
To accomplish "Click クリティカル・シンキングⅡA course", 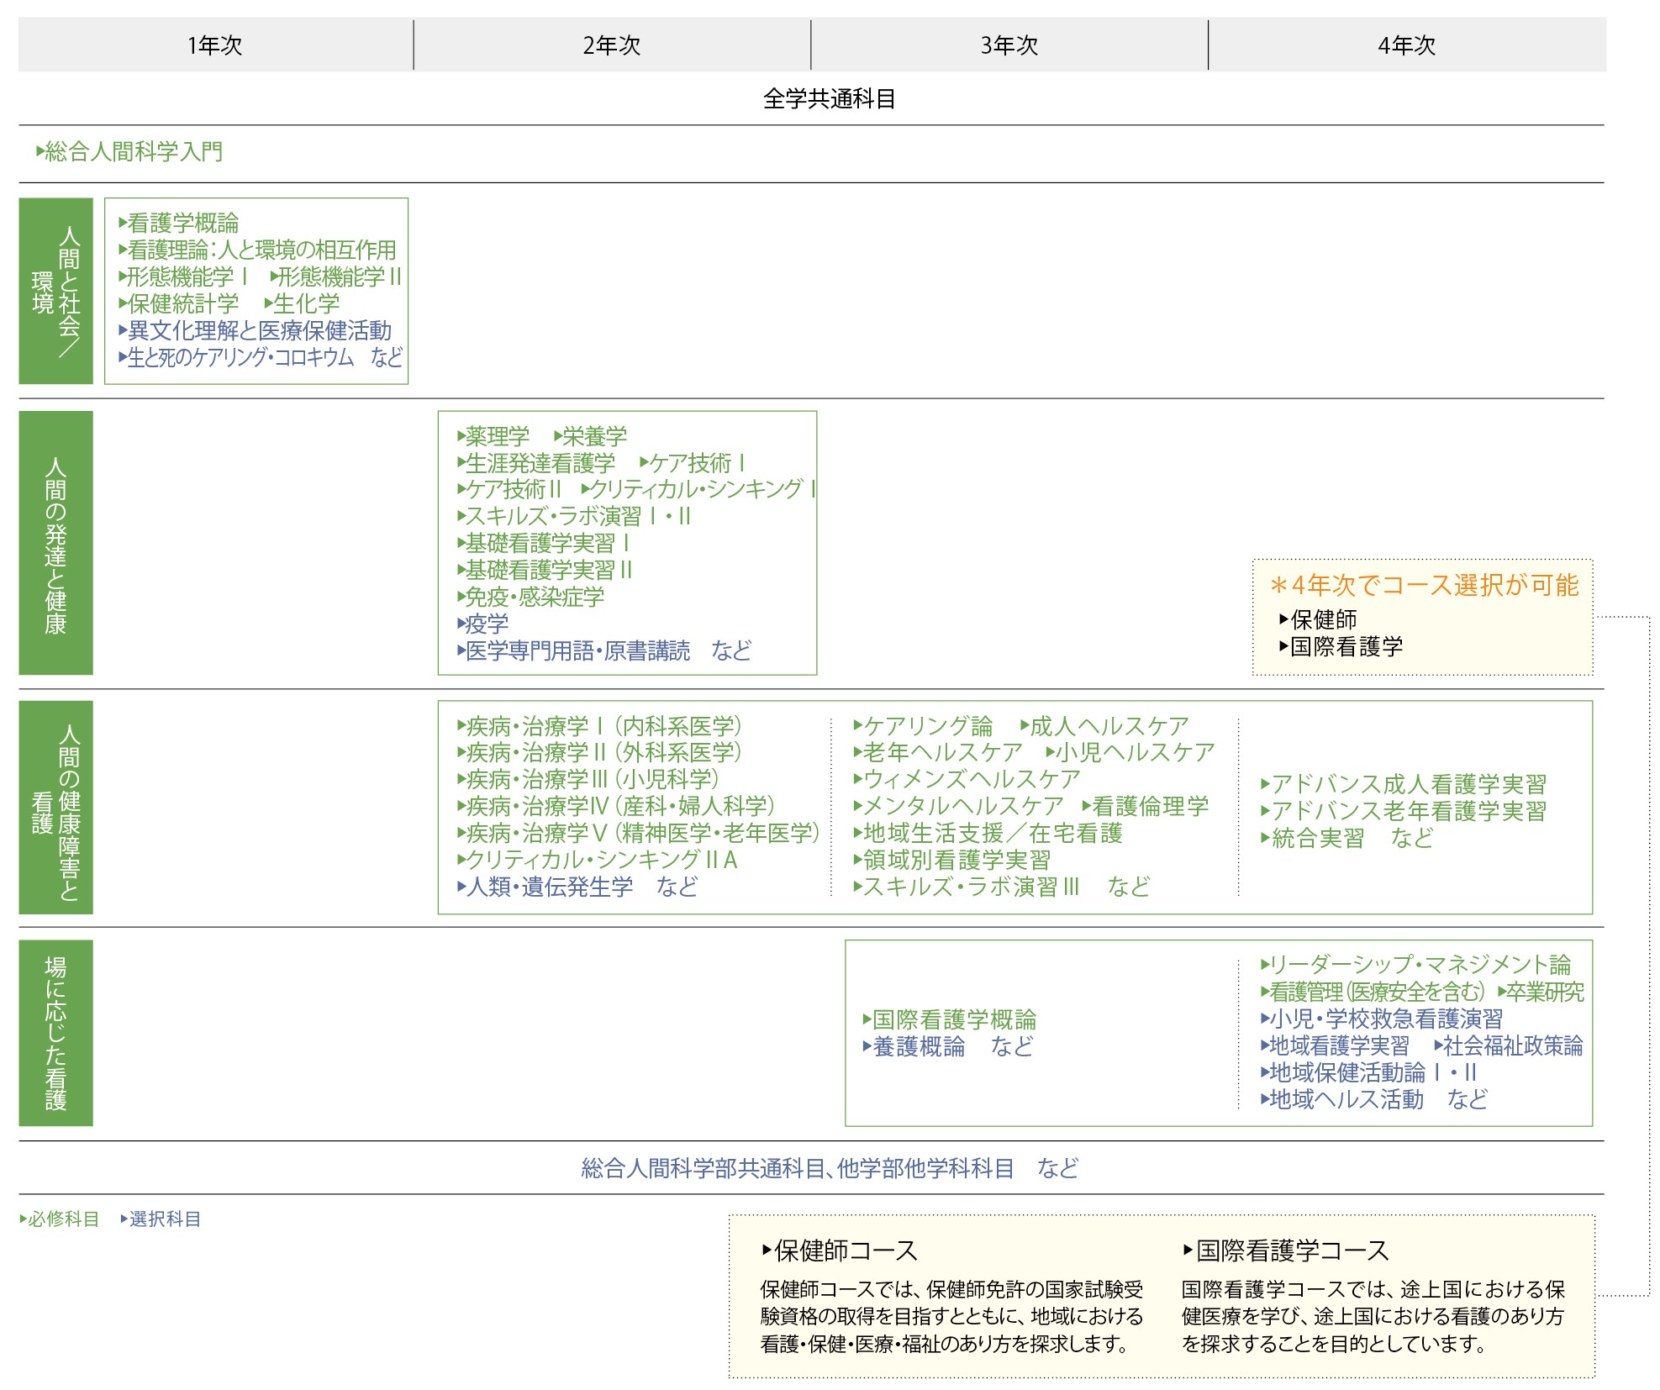I will [x=597, y=860].
